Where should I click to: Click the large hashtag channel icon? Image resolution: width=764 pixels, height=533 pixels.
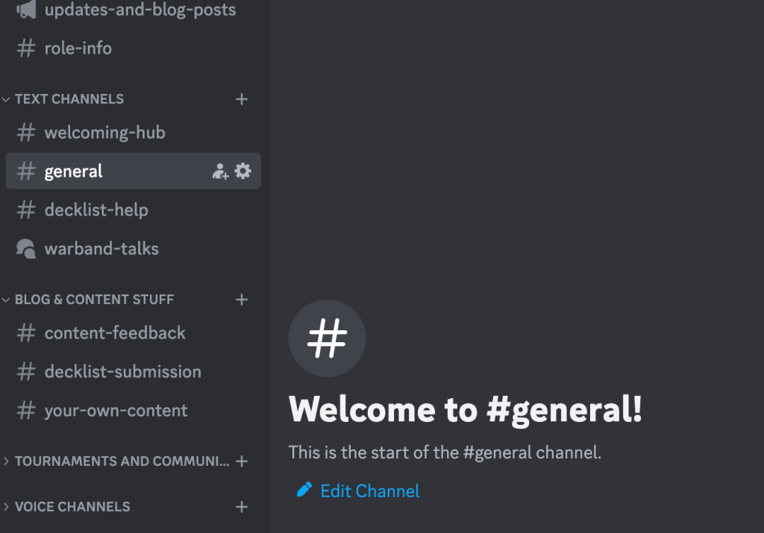click(327, 338)
